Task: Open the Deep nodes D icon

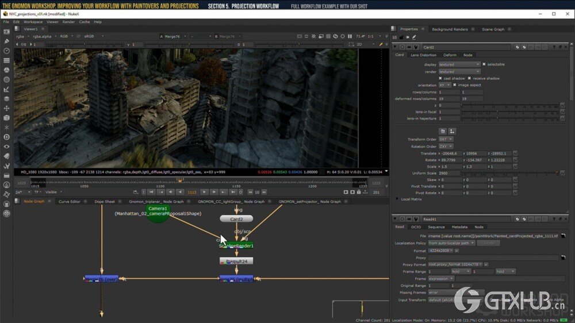Action: tap(6, 137)
